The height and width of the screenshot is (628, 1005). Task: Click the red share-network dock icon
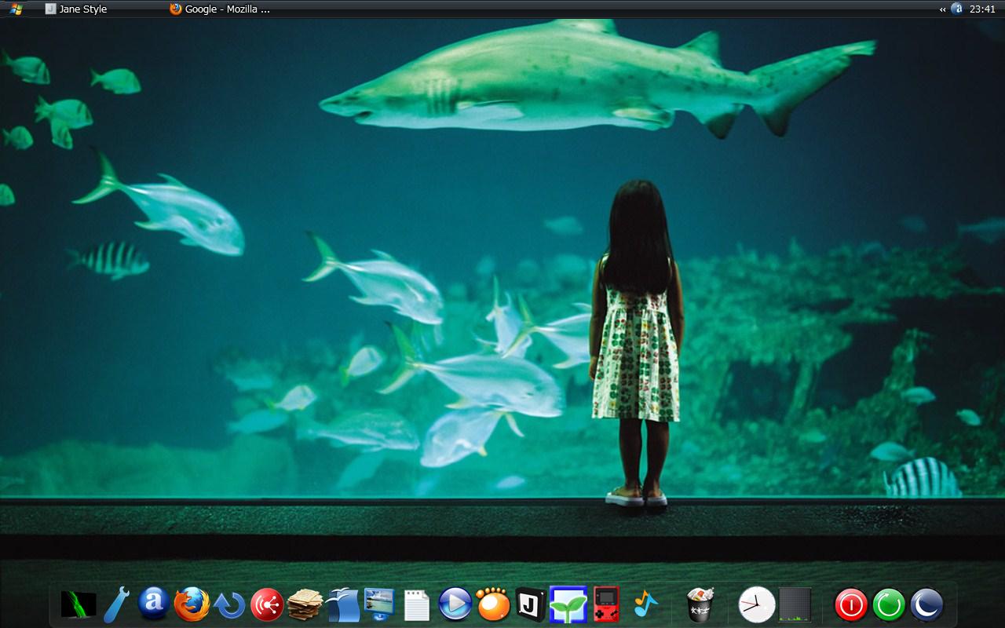[267, 604]
